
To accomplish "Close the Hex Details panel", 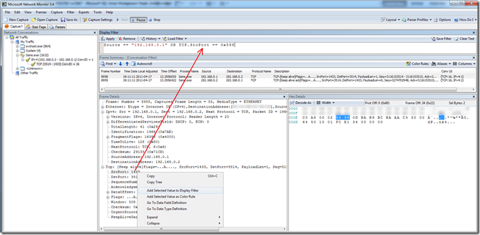I will (474, 96).
